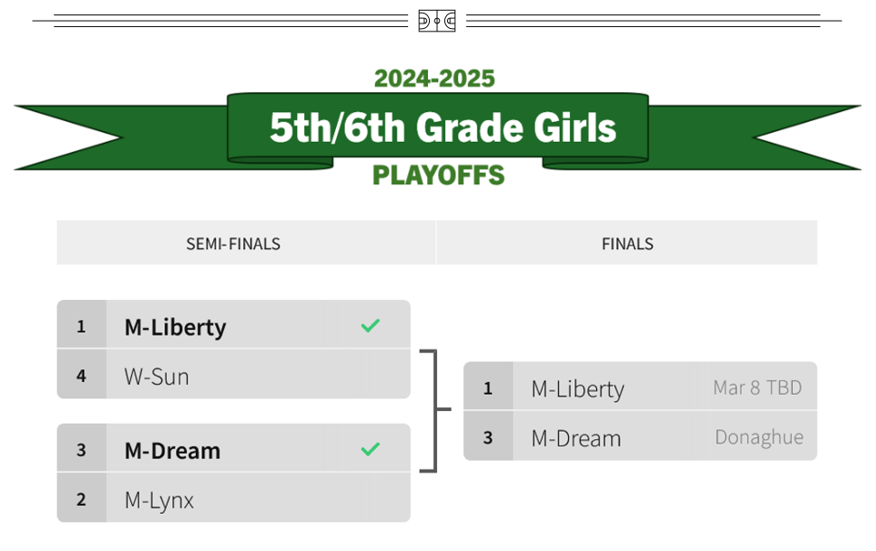The image size is (876, 551).
Task: Click the Donaghue game location
Action: point(759,437)
